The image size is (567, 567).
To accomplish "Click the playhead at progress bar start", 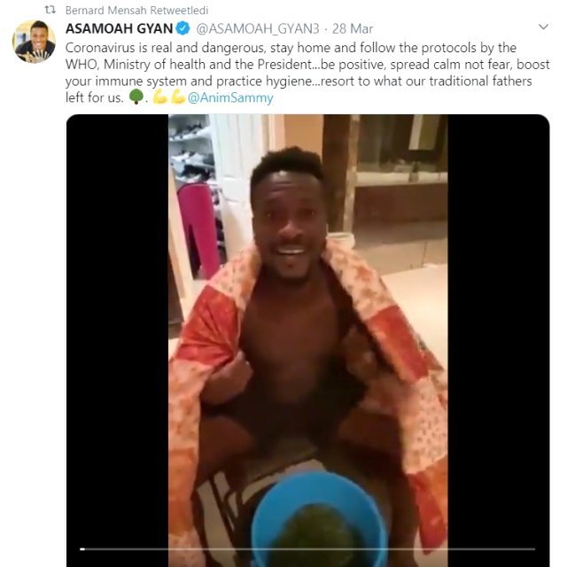I will pyautogui.click(x=82, y=549).
